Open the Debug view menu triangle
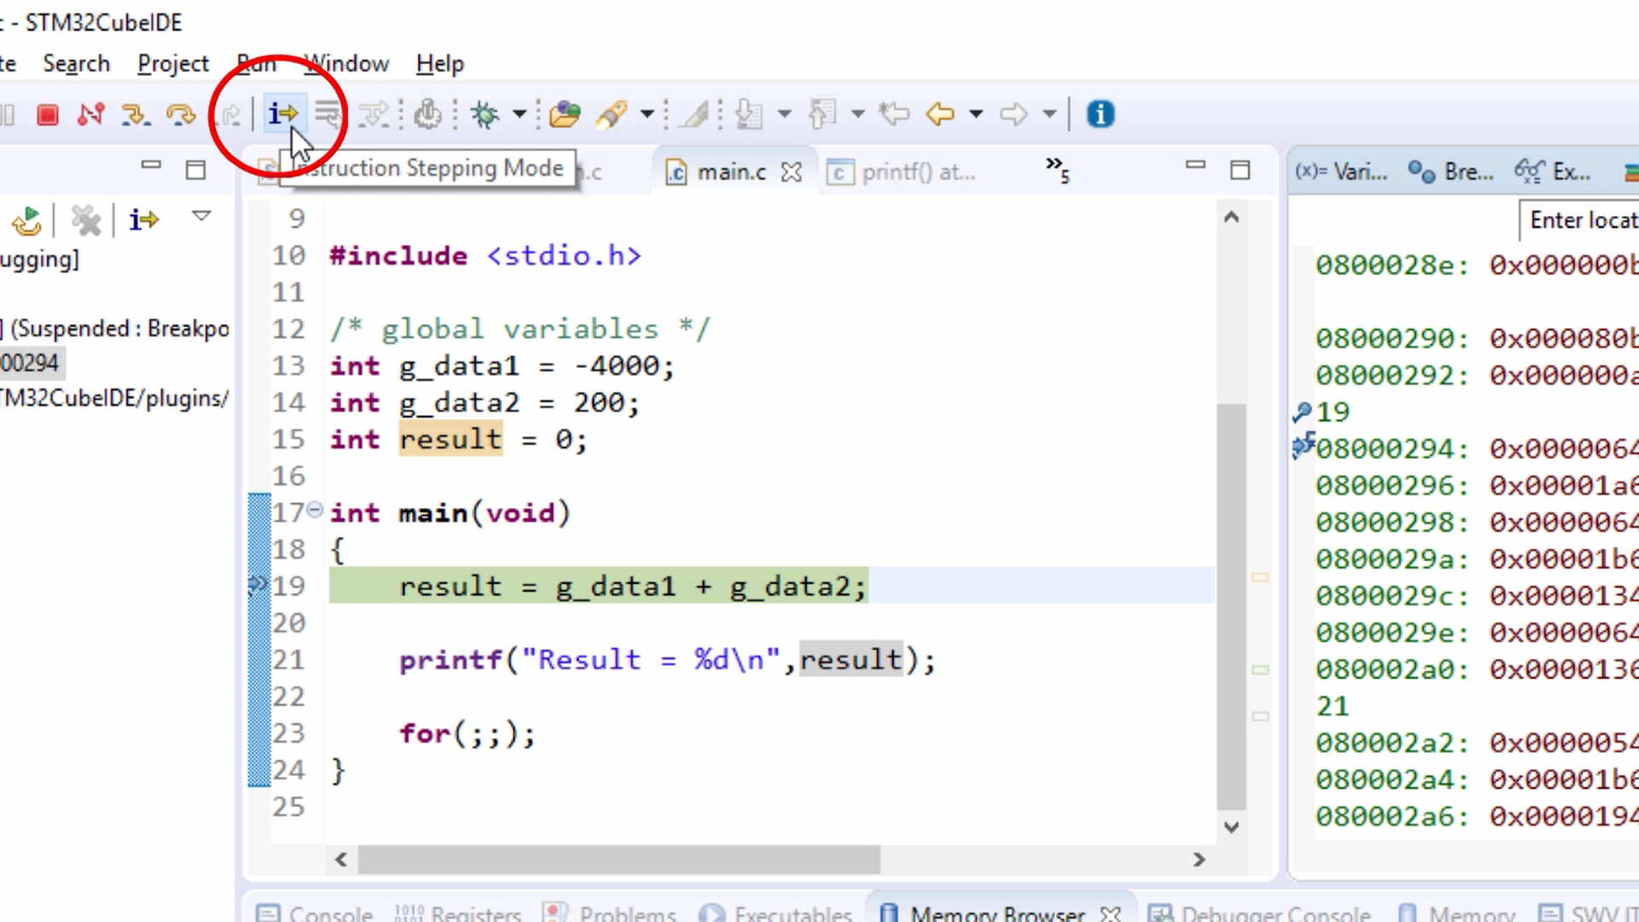Viewport: 1639px width, 922px height. tap(201, 217)
